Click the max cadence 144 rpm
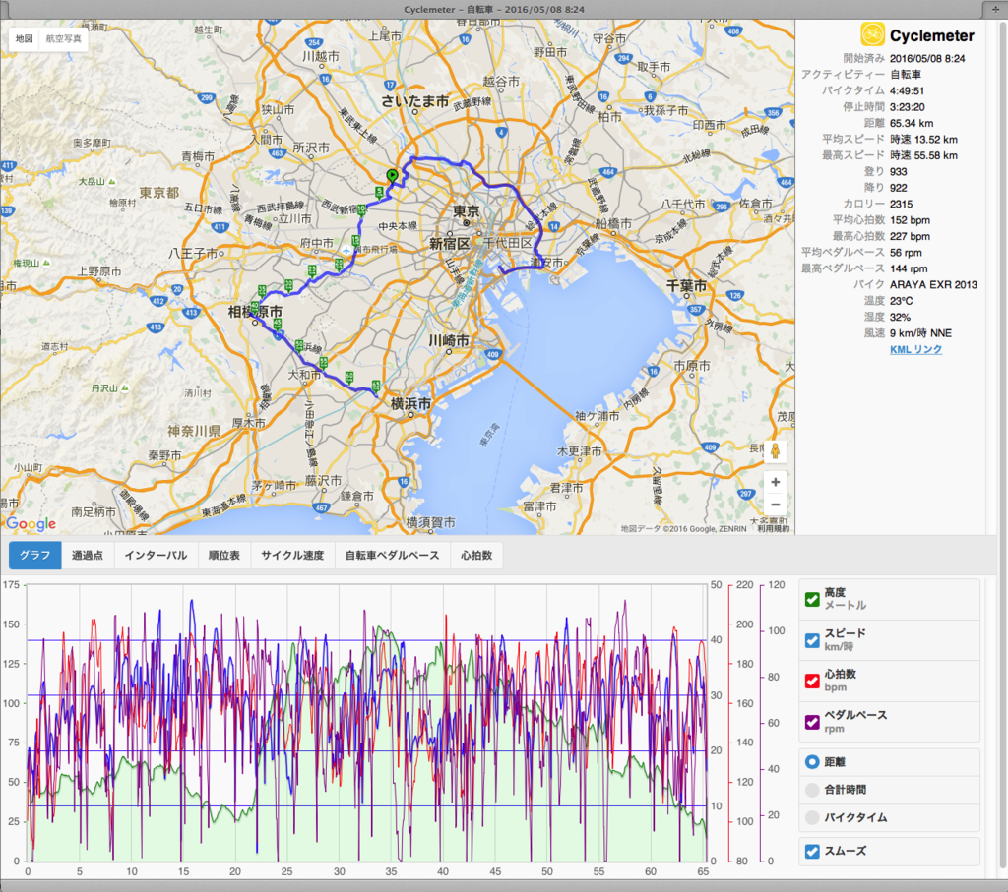This screenshot has height=892, width=1008. 909,268
